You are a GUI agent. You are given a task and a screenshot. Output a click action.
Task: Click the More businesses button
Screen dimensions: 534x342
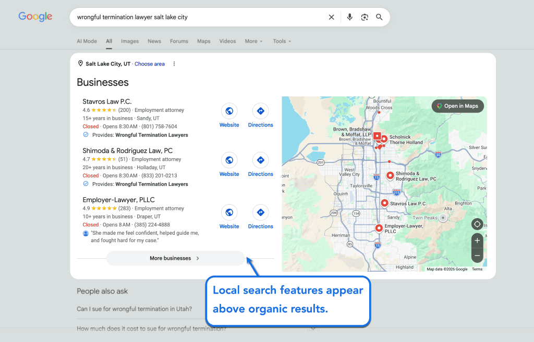(176, 258)
